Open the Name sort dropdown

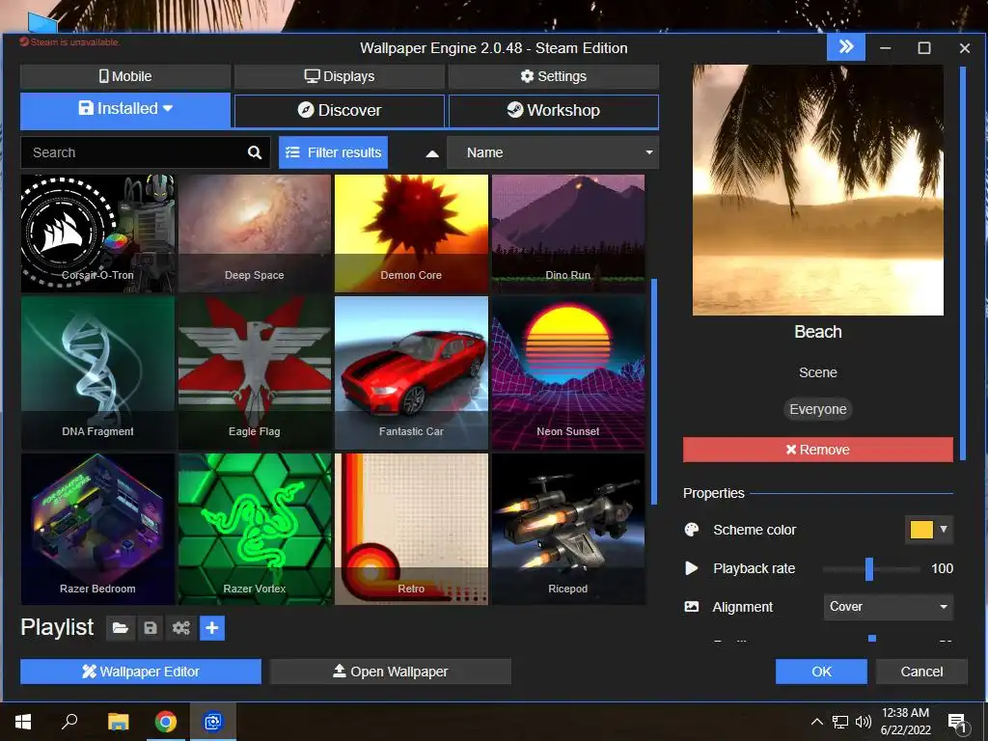553,152
